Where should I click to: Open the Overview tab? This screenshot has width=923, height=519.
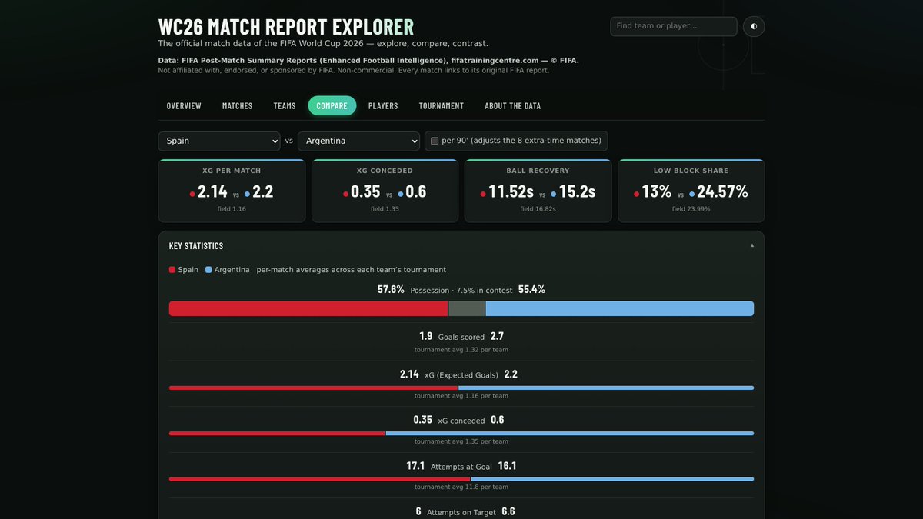click(184, 106)
